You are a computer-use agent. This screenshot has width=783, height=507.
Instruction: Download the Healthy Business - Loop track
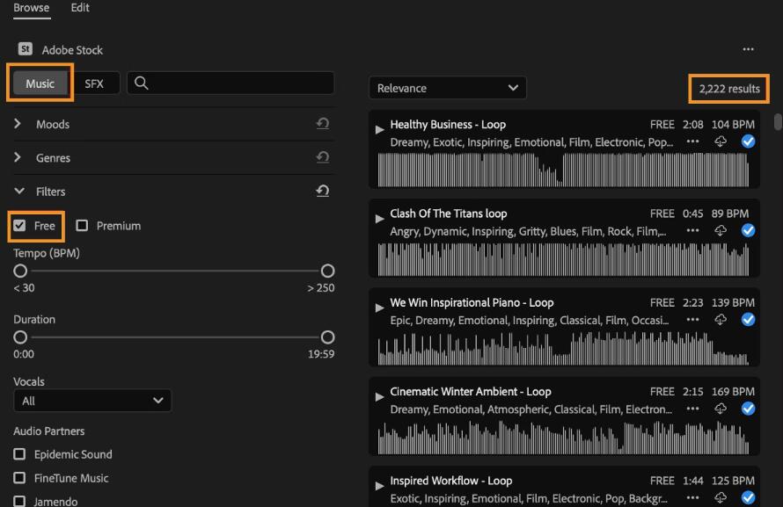[x=721, y=141]
